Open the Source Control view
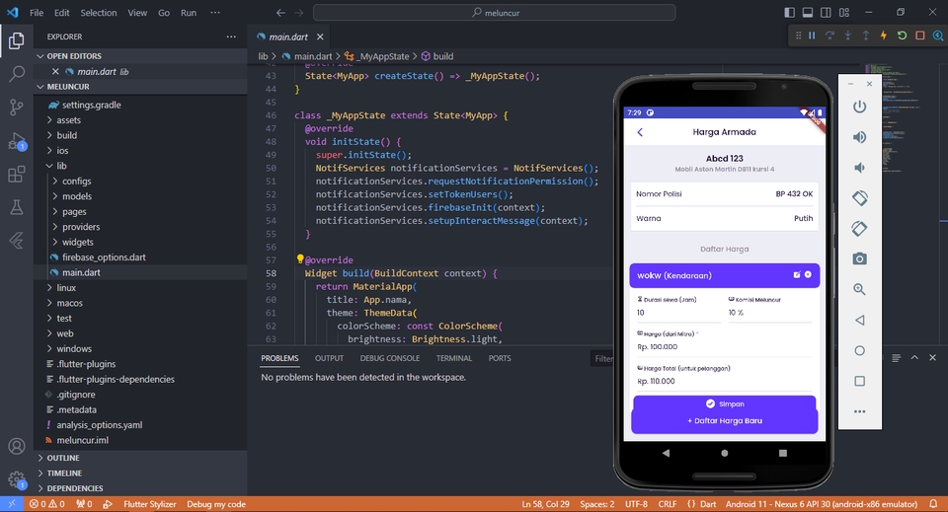 click(x=17, y=107)
